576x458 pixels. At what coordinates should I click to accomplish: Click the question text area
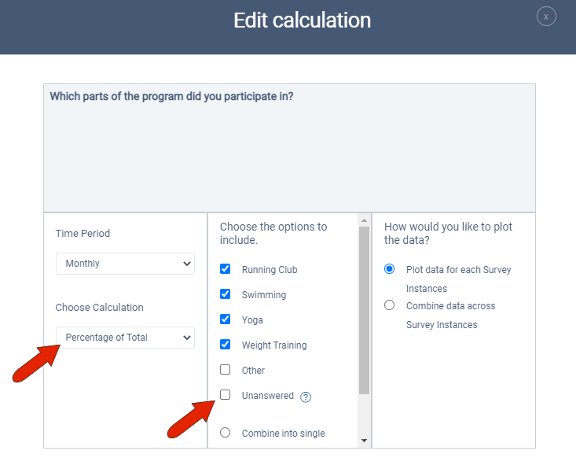pyautogui.click(x=289, y=148)
